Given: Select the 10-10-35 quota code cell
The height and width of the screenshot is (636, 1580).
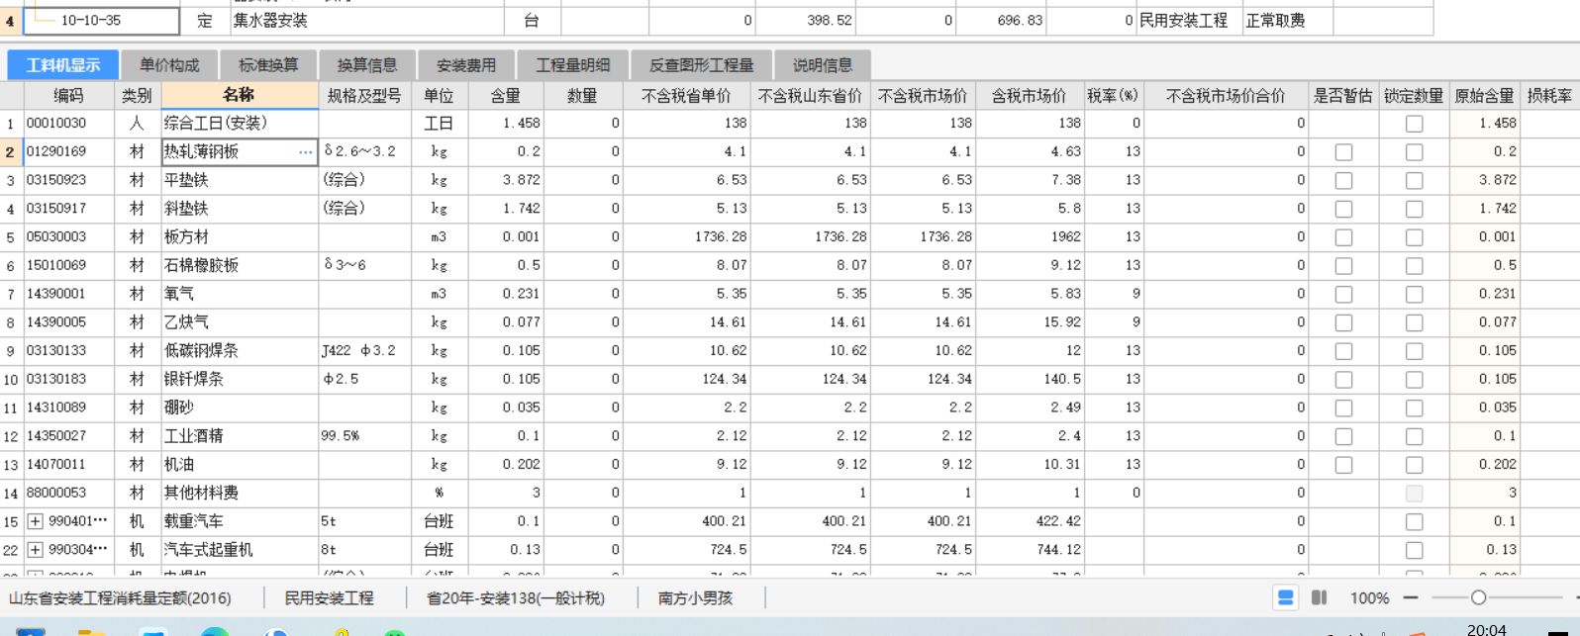Looking at the screenshot, I should click(x=101, y=20).
